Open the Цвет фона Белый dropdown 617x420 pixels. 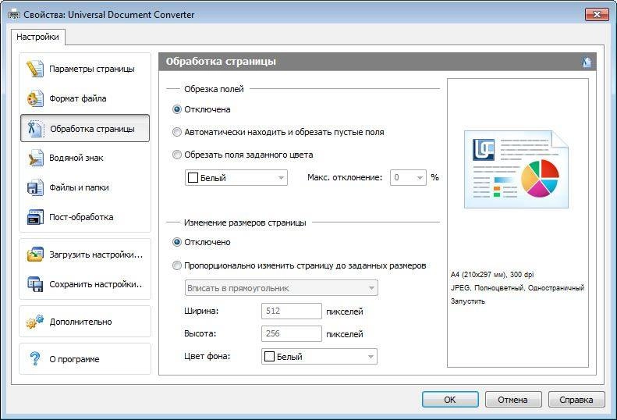pos(319,357)
